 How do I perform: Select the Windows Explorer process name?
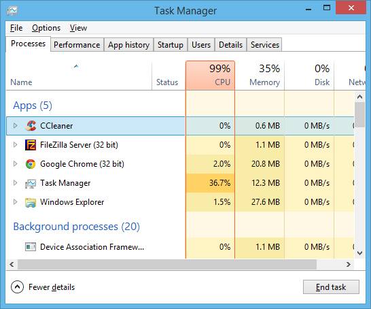72,202
